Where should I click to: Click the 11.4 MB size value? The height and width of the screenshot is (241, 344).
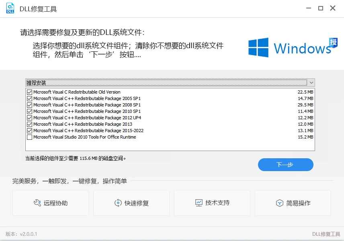click(305, 111)
